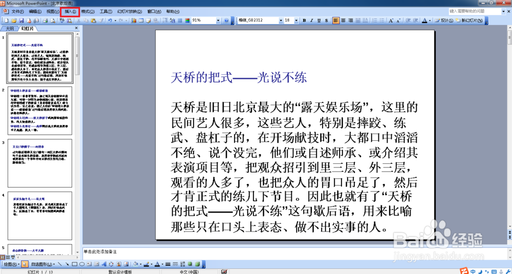Toggle Underline formatting
512x274 pixels.
[x=319, y=20]
